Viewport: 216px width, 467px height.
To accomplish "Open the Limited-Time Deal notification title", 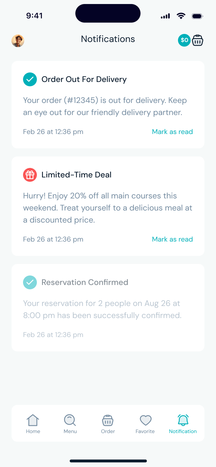I will 76,175.
